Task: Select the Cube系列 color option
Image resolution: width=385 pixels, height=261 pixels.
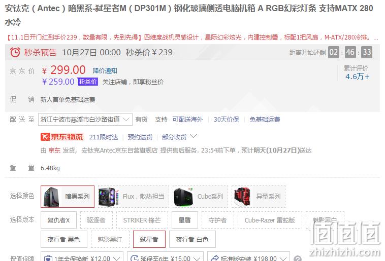Action: click(x=200, y=197)
